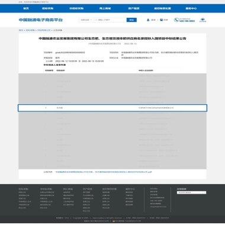This screenshot has height=225, width=225.
Task: Click the phone hotline icon
Action: (176, 20)
